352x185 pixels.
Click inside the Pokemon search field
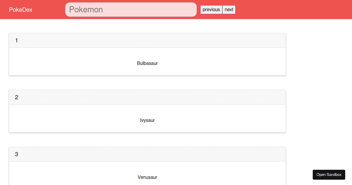131,9
